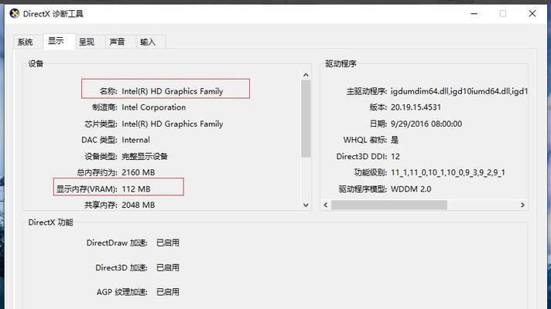Select the device type value 完整显示设备
The width and height of the screenshot is (551, 309).
coord(145,156)
